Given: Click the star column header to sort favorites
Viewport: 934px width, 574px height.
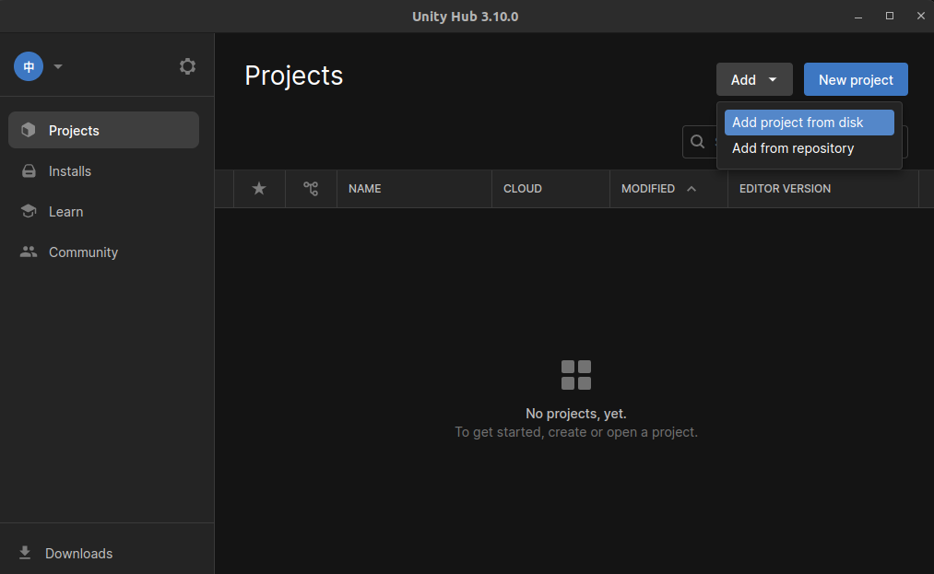Looking at the screenshot, I should 259,188.
